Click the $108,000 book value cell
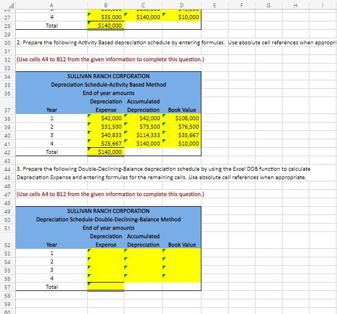Screen dimensions: 337x314 point(182,119)
